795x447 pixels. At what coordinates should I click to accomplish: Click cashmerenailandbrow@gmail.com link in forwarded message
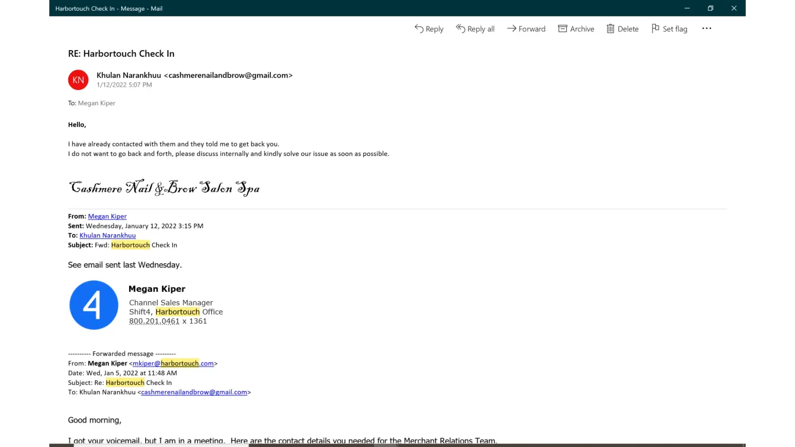(x=194, y=392)
